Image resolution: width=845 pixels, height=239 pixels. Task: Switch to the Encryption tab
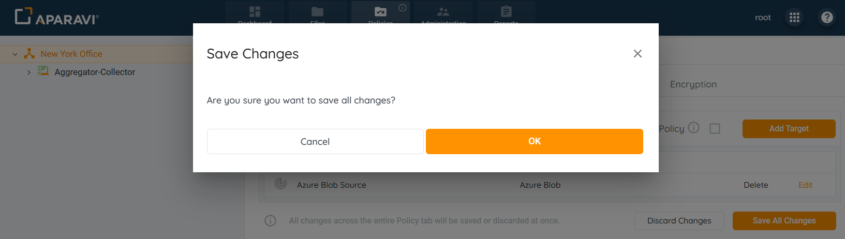pos(693,84)
